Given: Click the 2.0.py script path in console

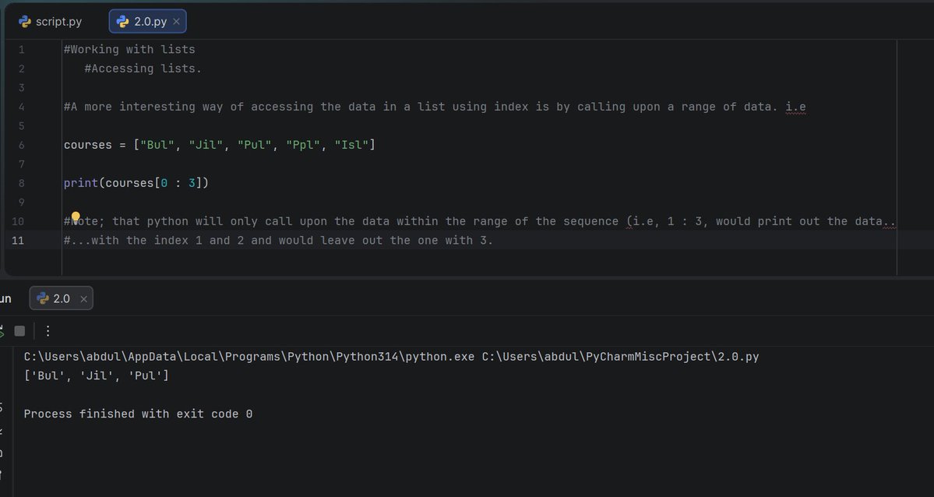Looking at the screenshot, I should point(621,357).
